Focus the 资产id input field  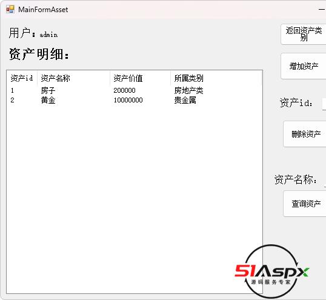point(324,104)
